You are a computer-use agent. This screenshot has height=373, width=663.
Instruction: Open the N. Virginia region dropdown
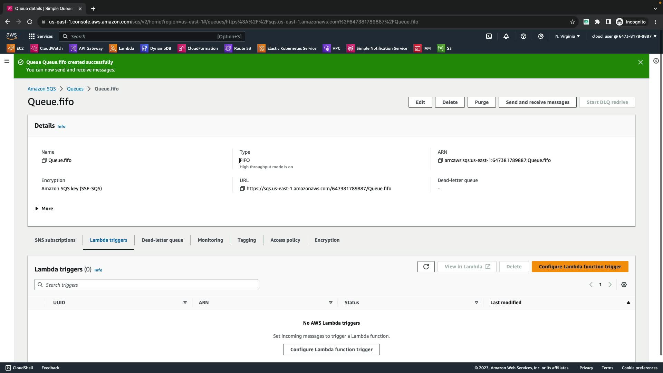coord(567,36)
